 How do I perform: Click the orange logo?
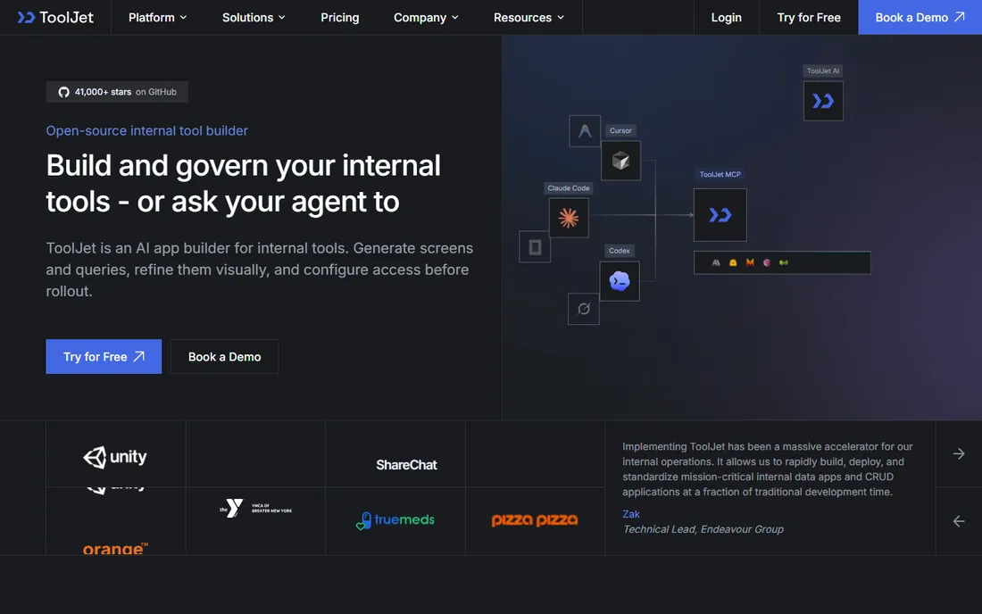point(115,548)
